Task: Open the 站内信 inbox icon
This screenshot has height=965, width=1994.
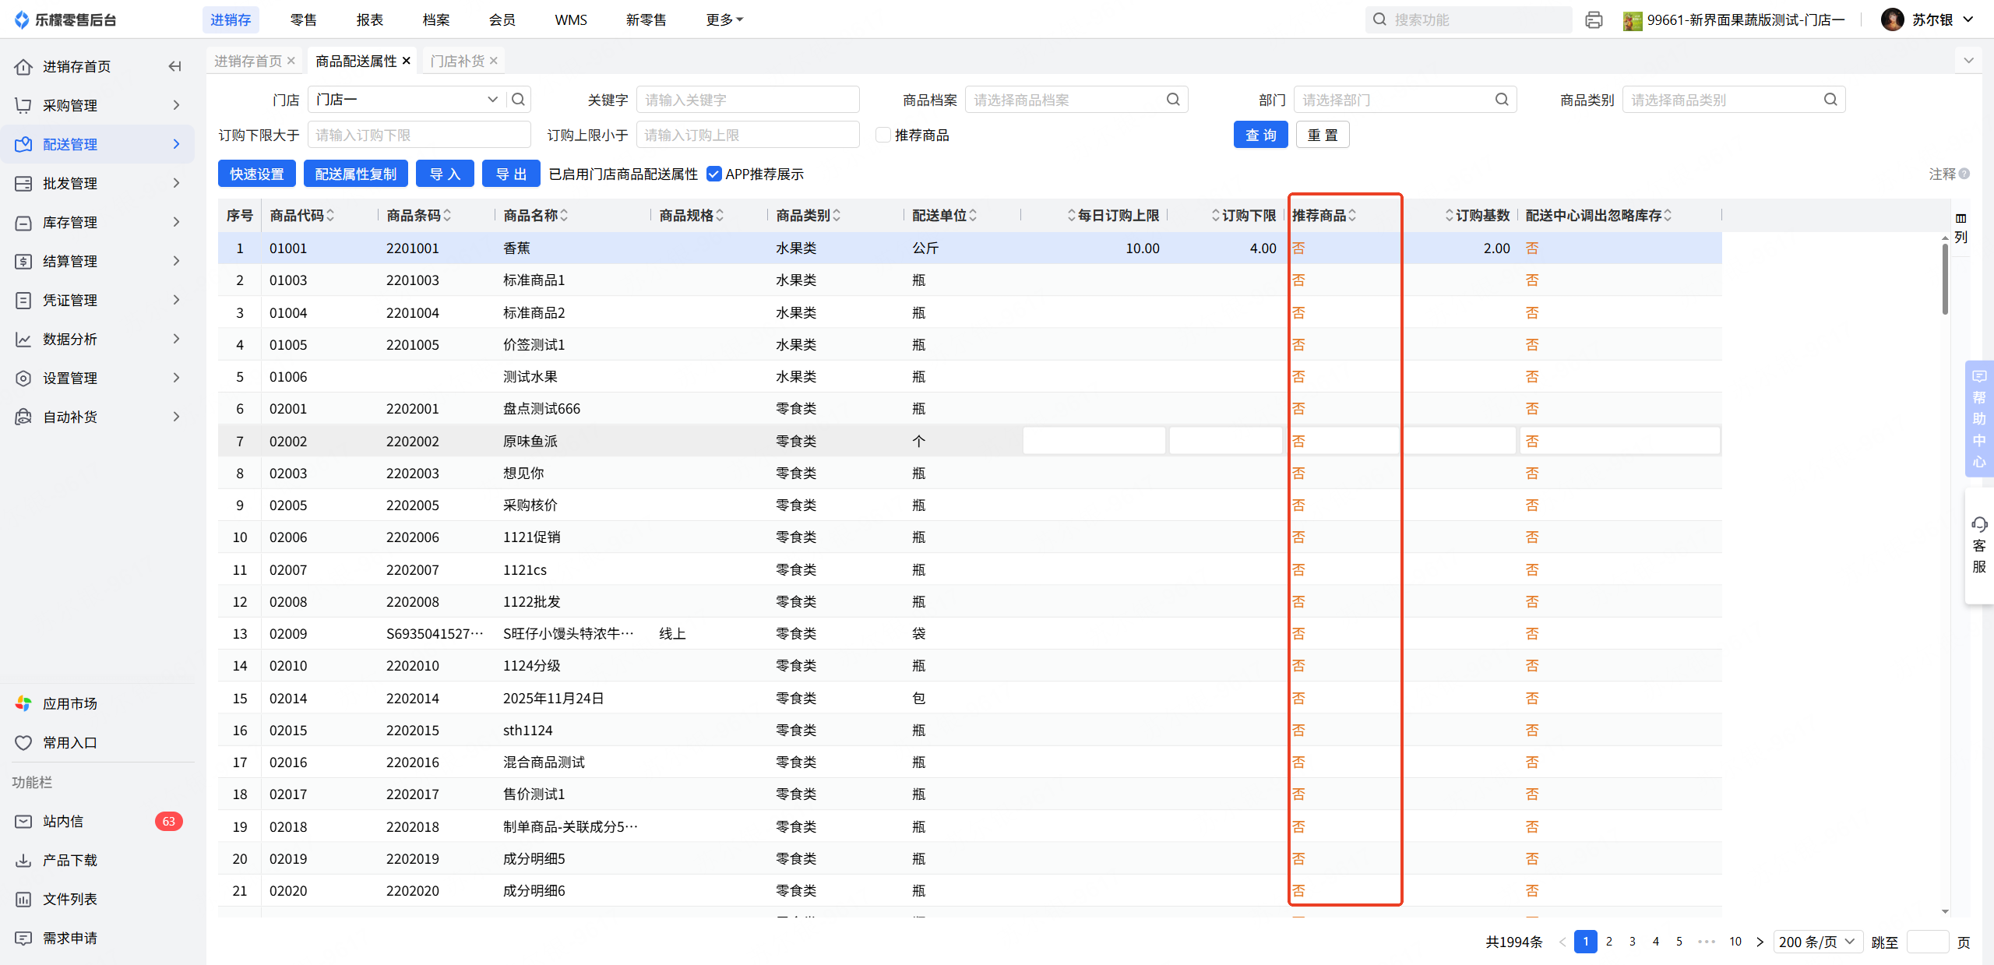Action: 23,821
